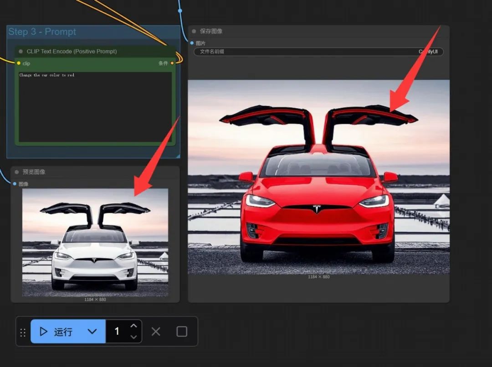Screen dimensions: 492x367
Task: Click the 文件名前缀 filename prefix field
Action: 318,52
